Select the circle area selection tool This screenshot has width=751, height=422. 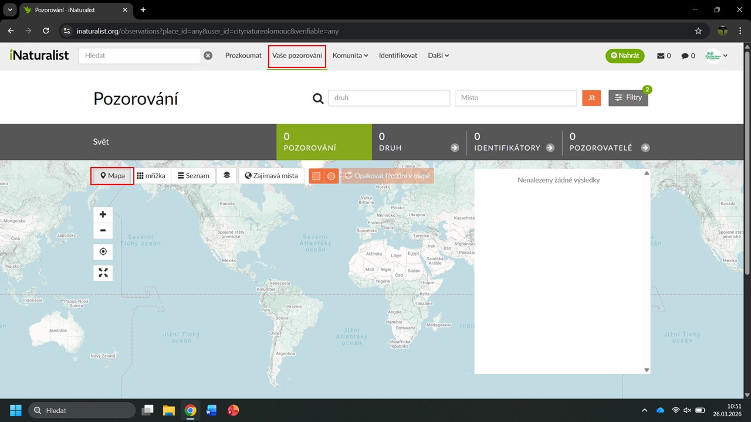pyautogui.click(x=331, y=176)
